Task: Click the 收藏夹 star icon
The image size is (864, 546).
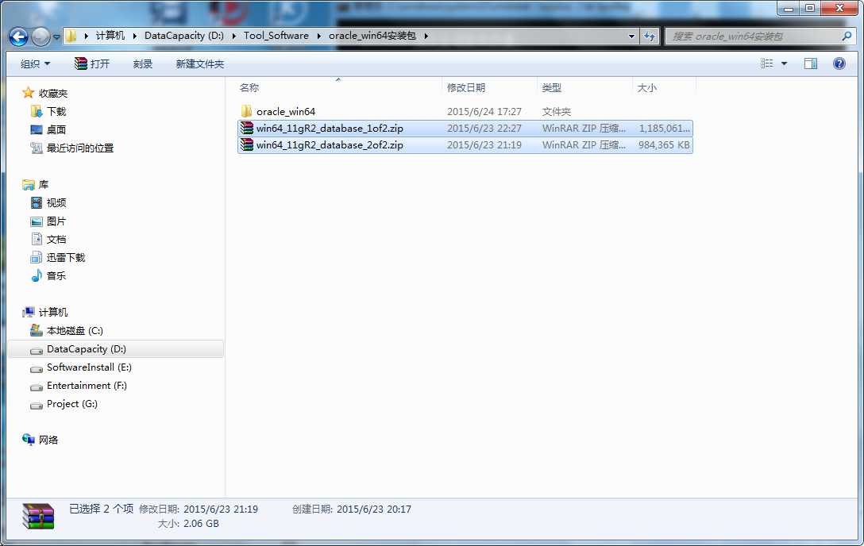Action: pos(28,93)
